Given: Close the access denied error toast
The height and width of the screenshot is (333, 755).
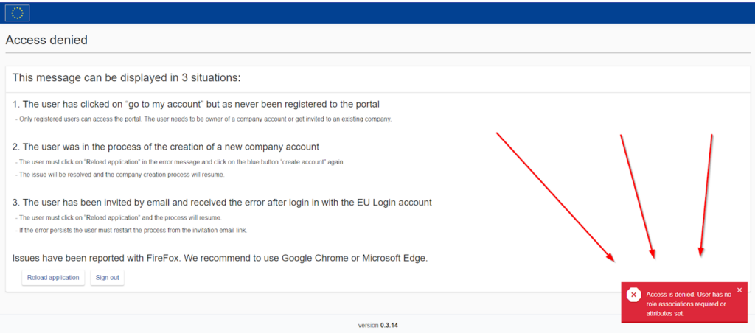Looking at the screenshot, I should (x=740, y=290).
